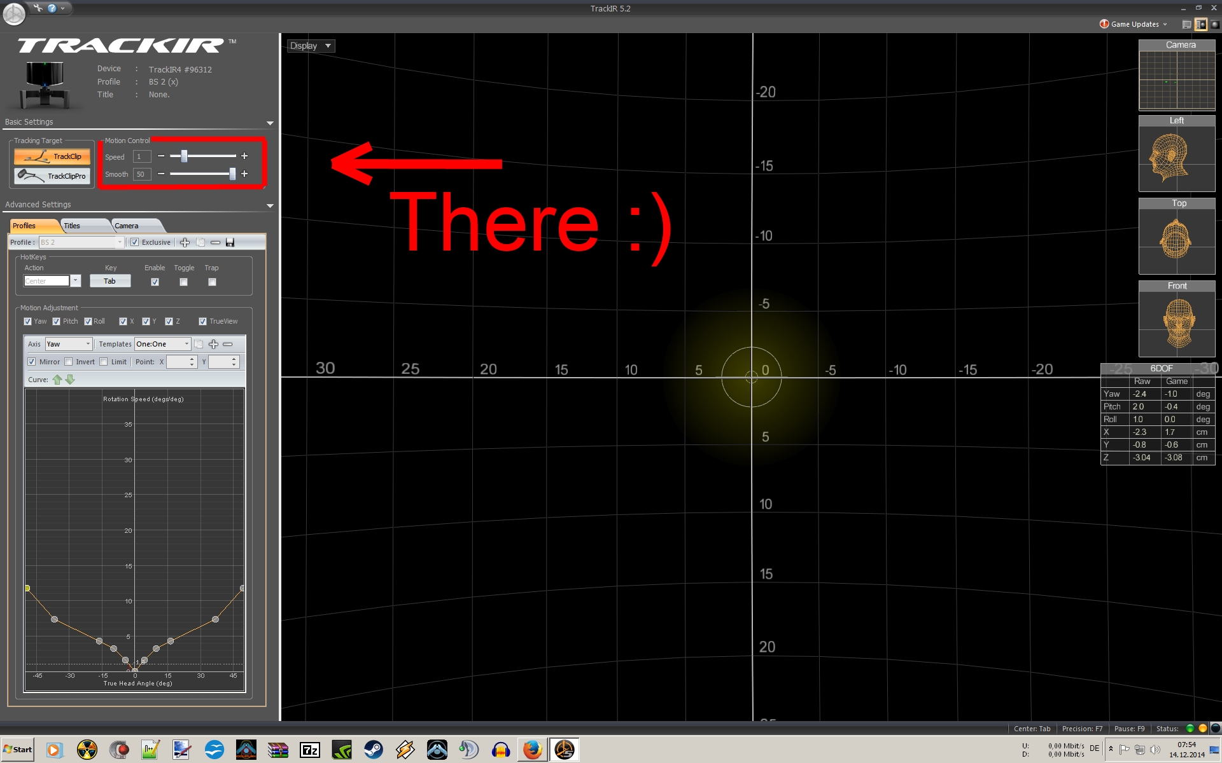Switch to the settings-only layout icon
1222x763 pixels.
(1186, 24)
